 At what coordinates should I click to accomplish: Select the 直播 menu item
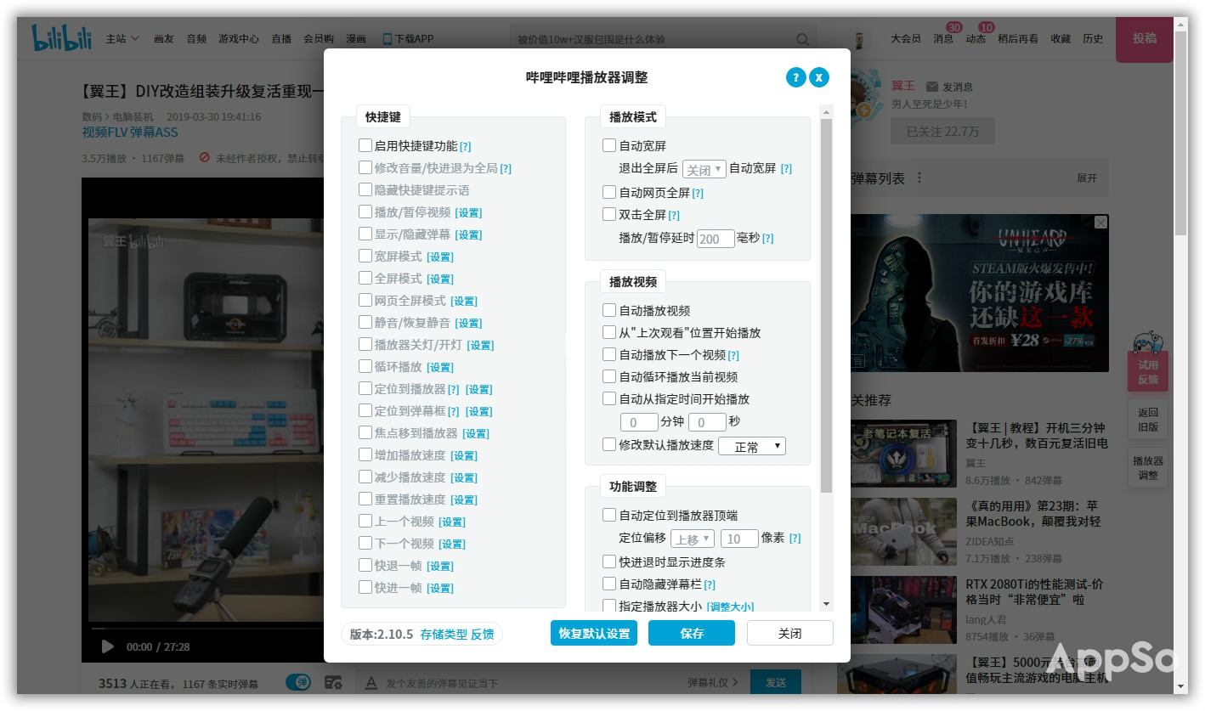tap(281, 39)
